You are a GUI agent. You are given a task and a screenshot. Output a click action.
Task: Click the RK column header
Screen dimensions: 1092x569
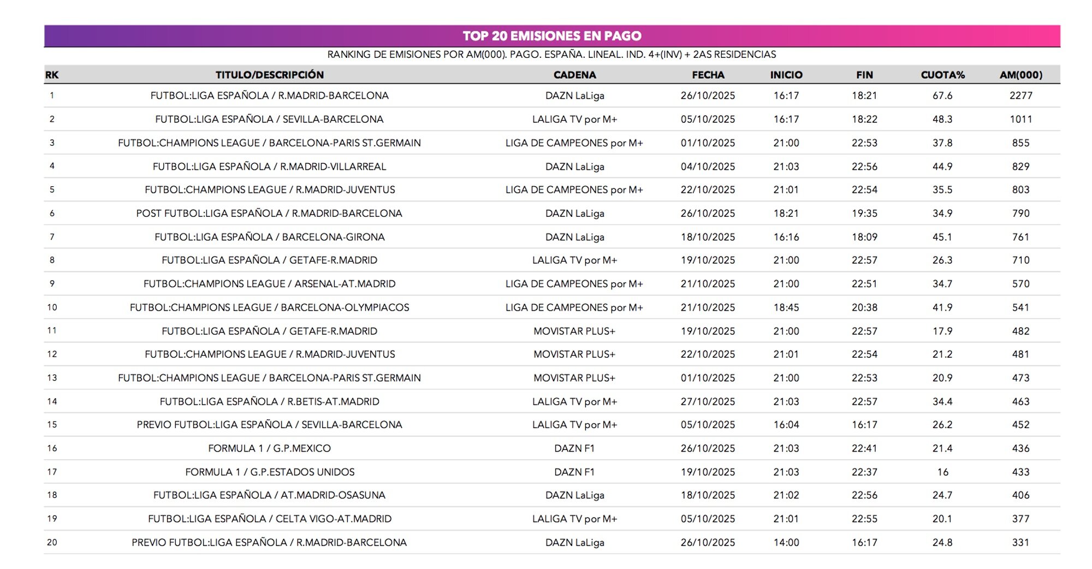point(53,76)
